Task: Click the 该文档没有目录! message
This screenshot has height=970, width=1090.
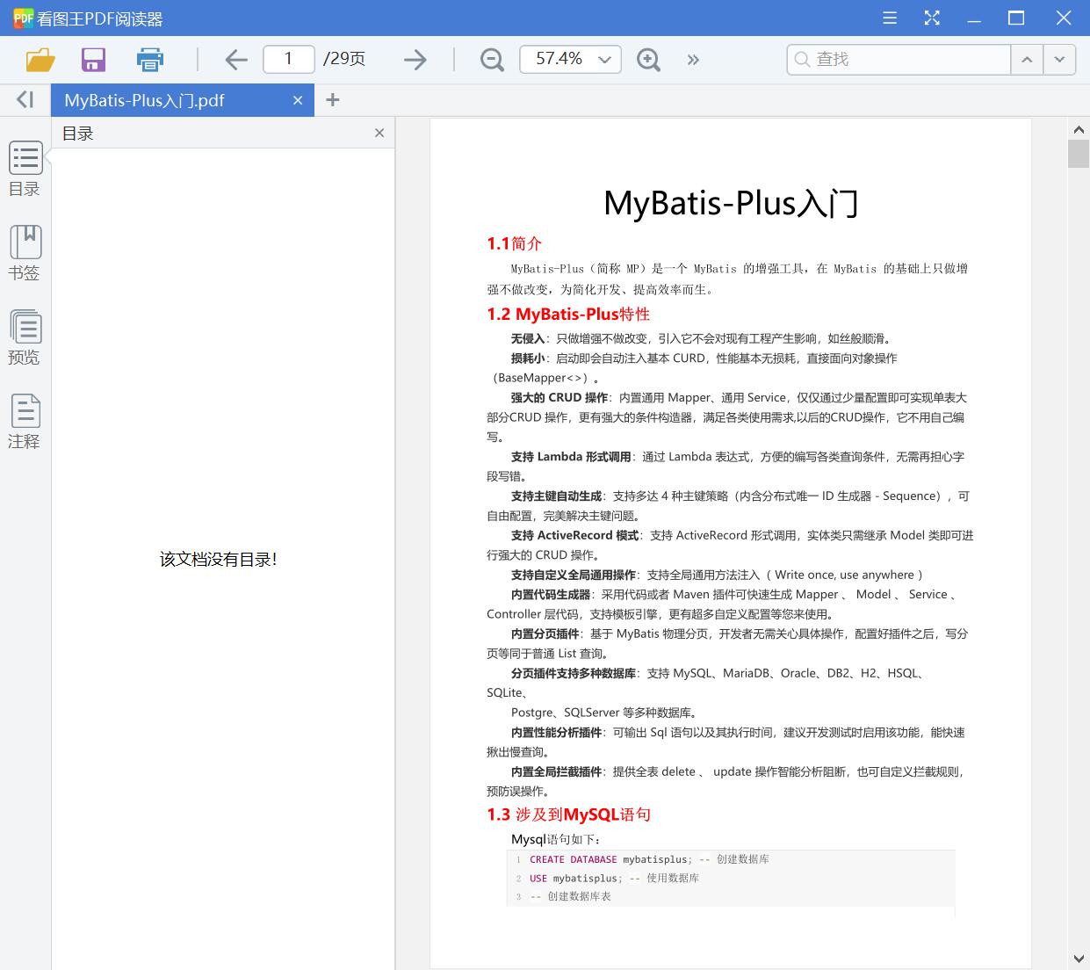Action: pyautogui.click(x=219, y=560)
